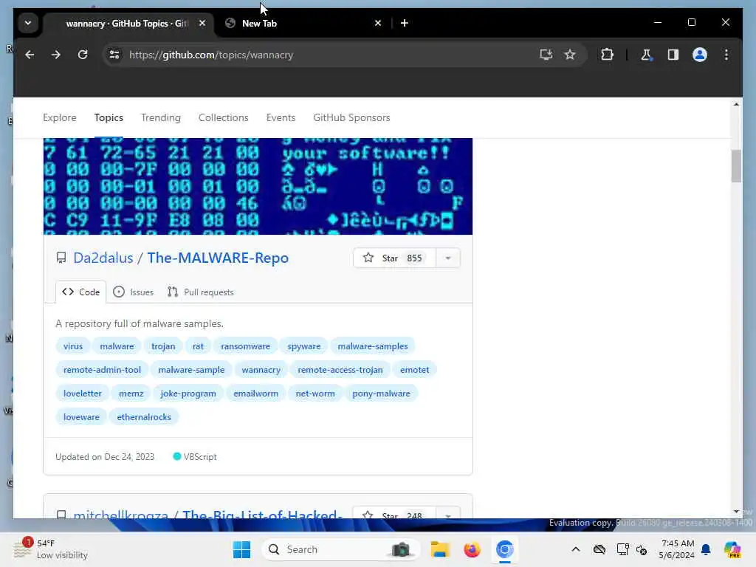Open the loveware topic tag
Image resolution: width=756 pixels, height=567 pixels.
coord(81,417)
